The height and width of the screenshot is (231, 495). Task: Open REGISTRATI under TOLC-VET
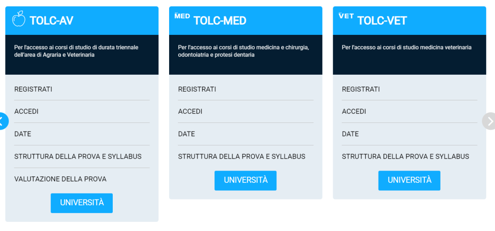pyautogui.click(x=361, y=89)
